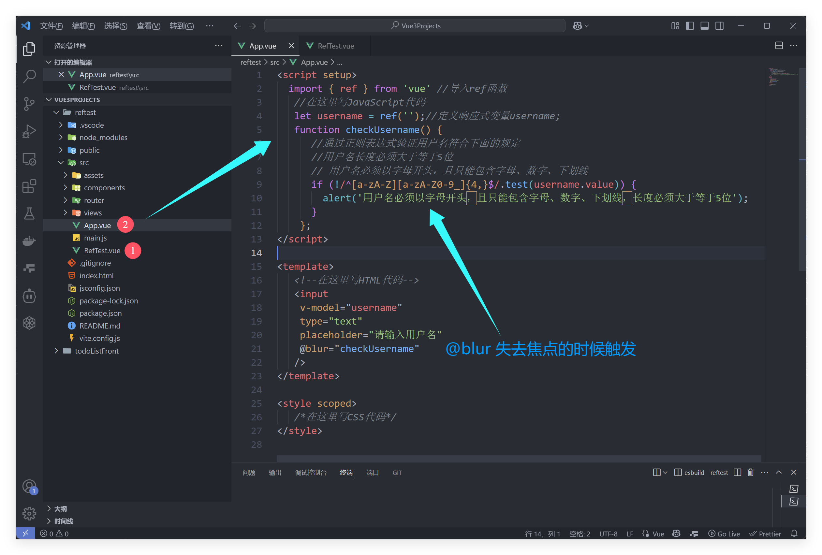Screen dimensions: 822x555
Task: Open errors and warnings count in status bar
Action: (x=54, y=533)
